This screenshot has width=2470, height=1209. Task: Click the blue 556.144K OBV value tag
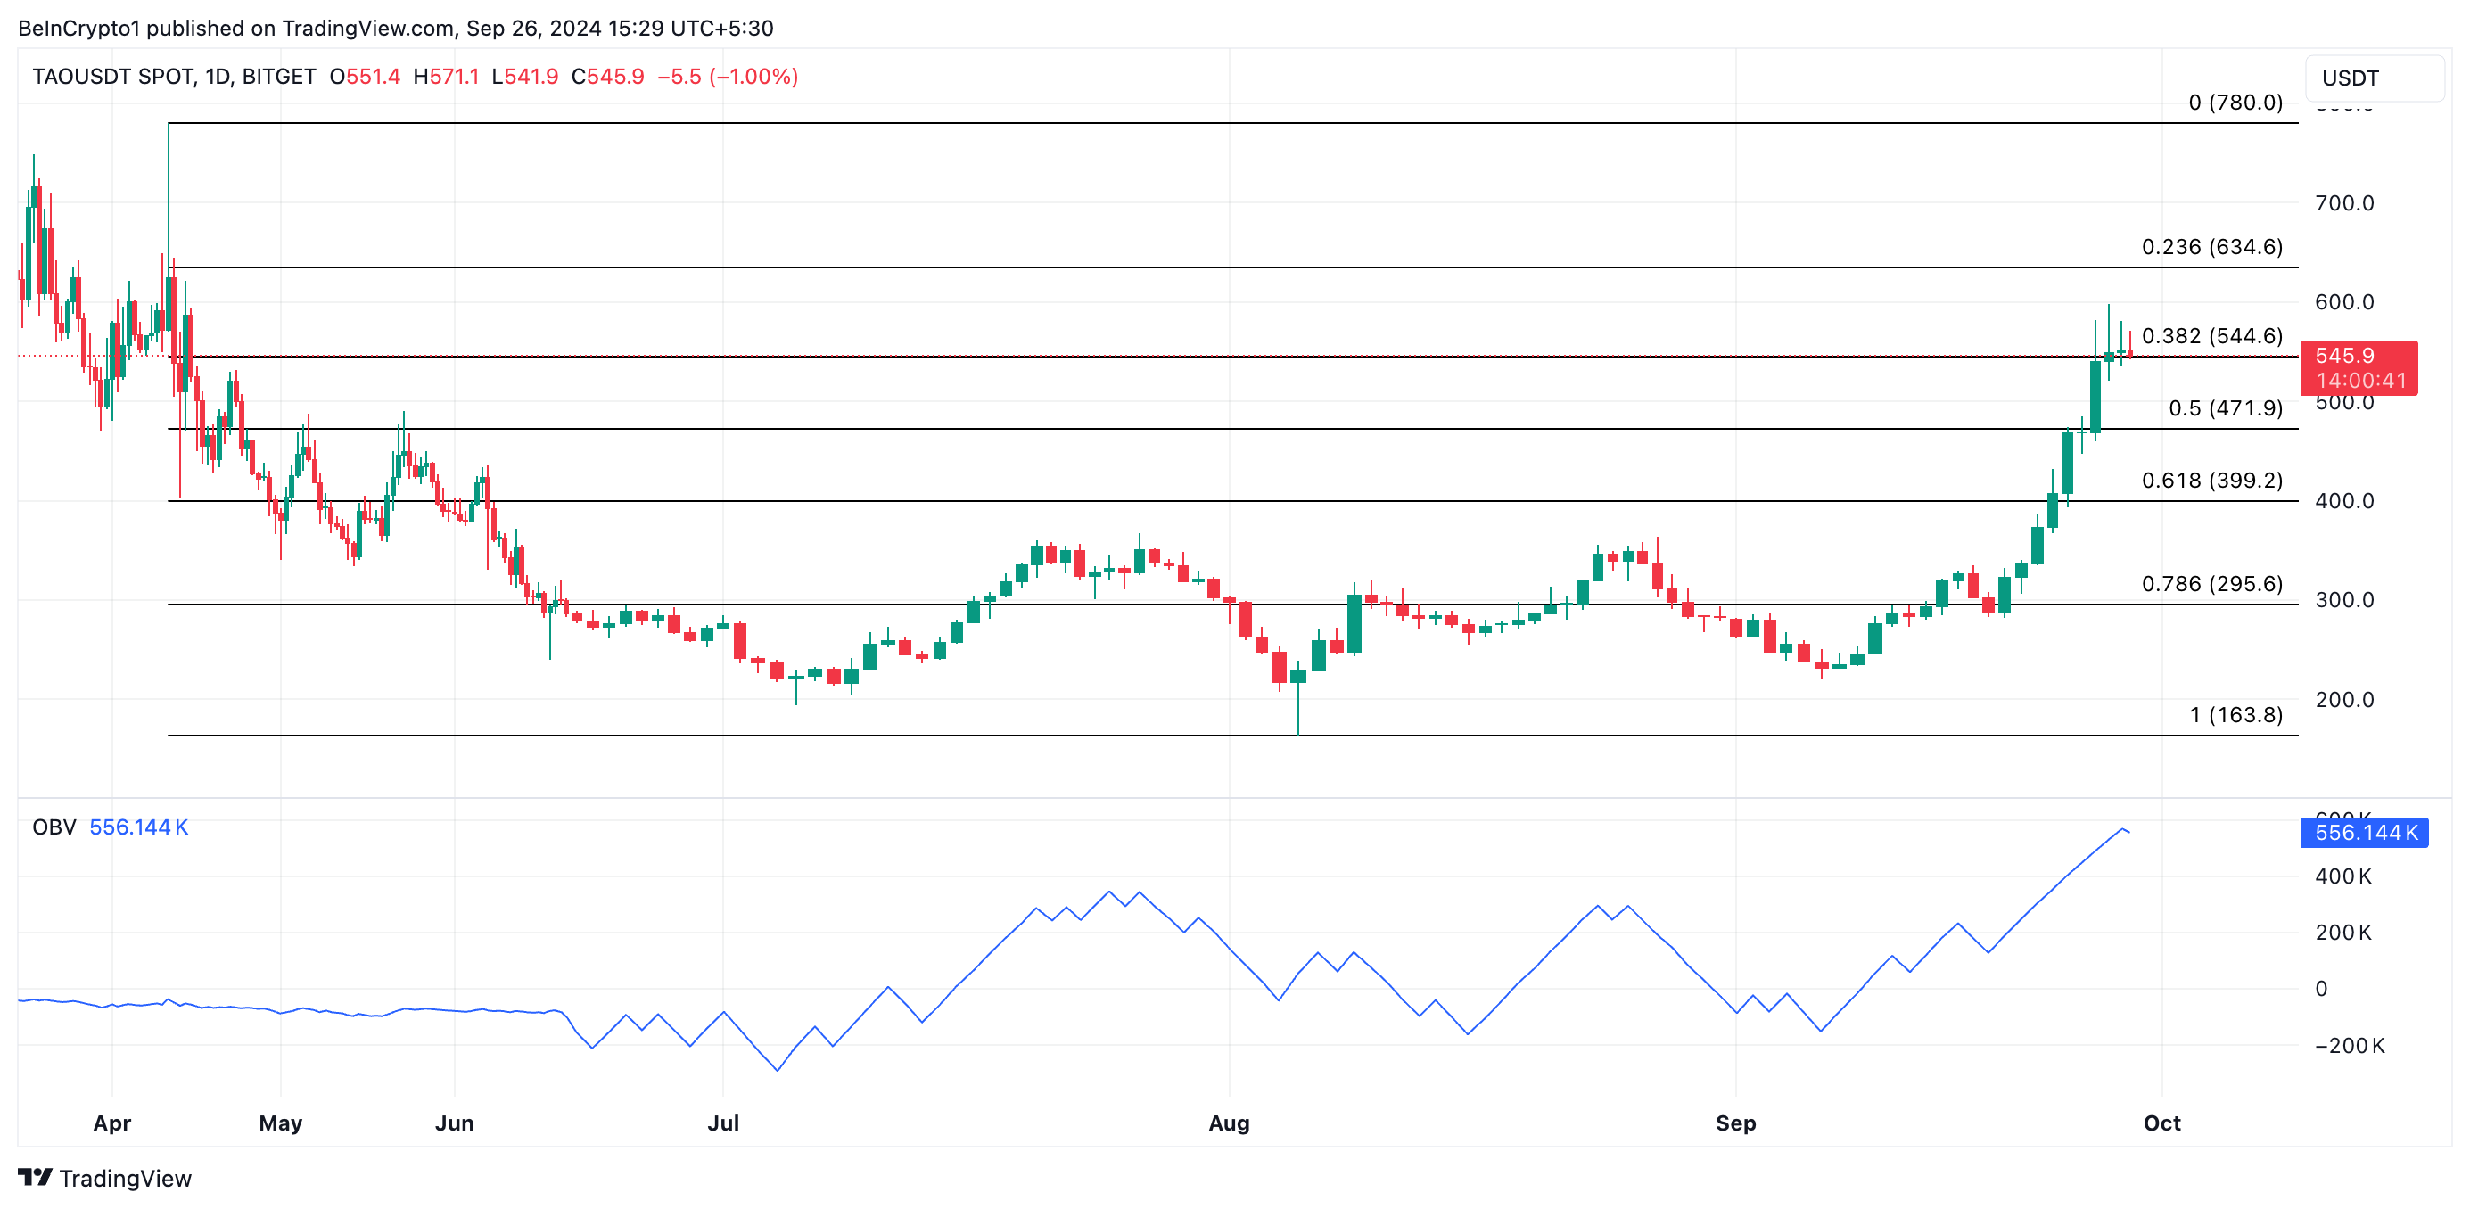pos(2364,832)
